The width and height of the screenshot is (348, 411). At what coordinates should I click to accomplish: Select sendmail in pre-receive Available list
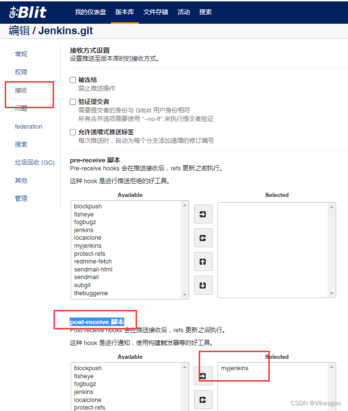[86, 277]
